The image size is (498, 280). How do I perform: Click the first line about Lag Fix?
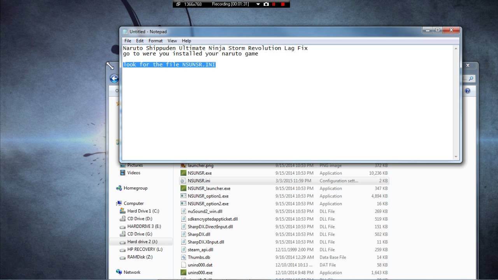215,48
